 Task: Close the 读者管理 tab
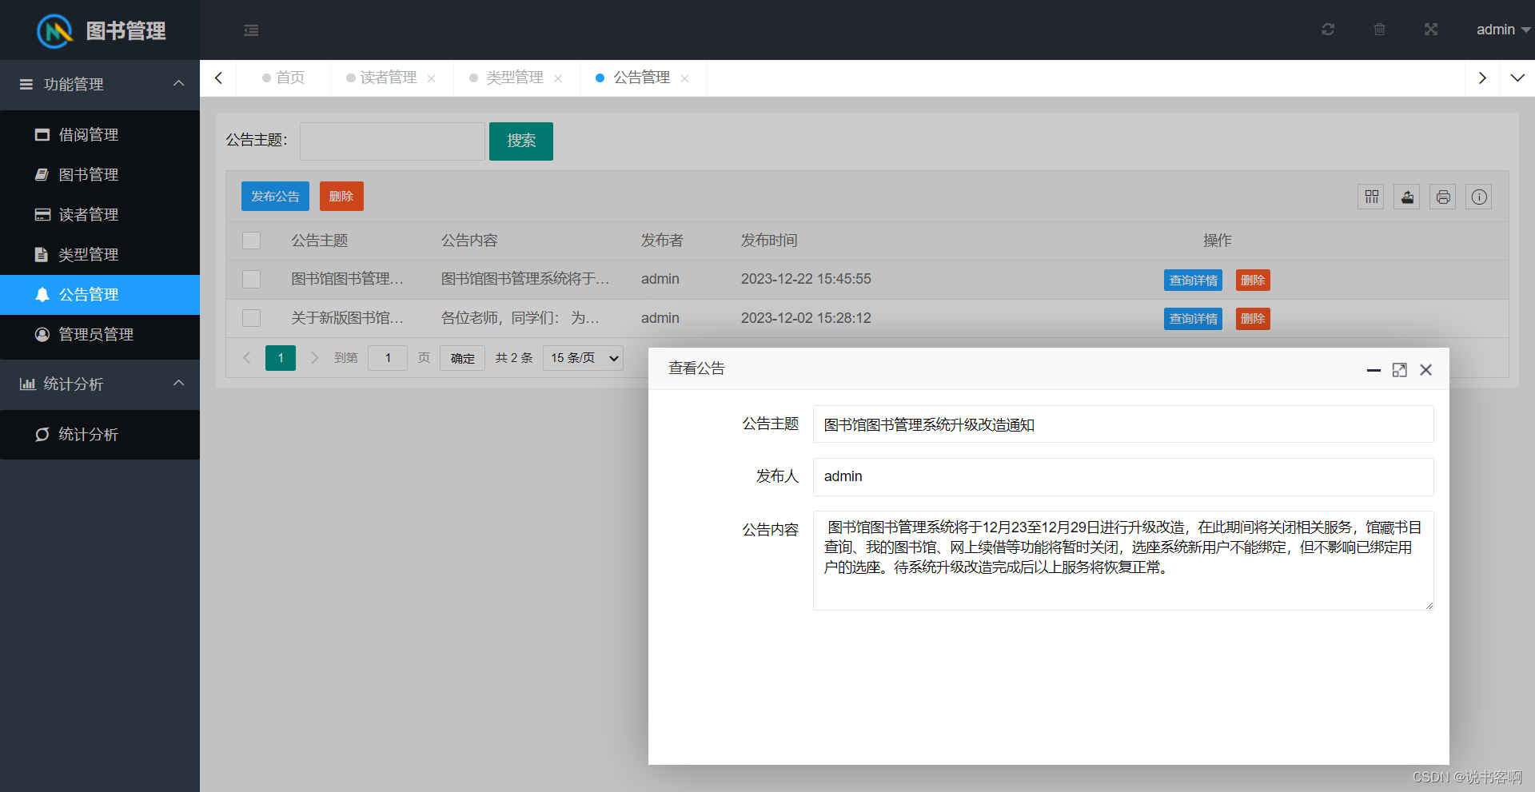(x=432, y=78)
